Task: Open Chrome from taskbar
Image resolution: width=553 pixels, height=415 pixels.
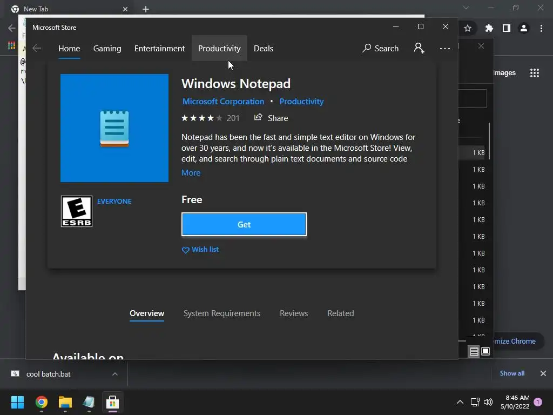Action: 42,402
